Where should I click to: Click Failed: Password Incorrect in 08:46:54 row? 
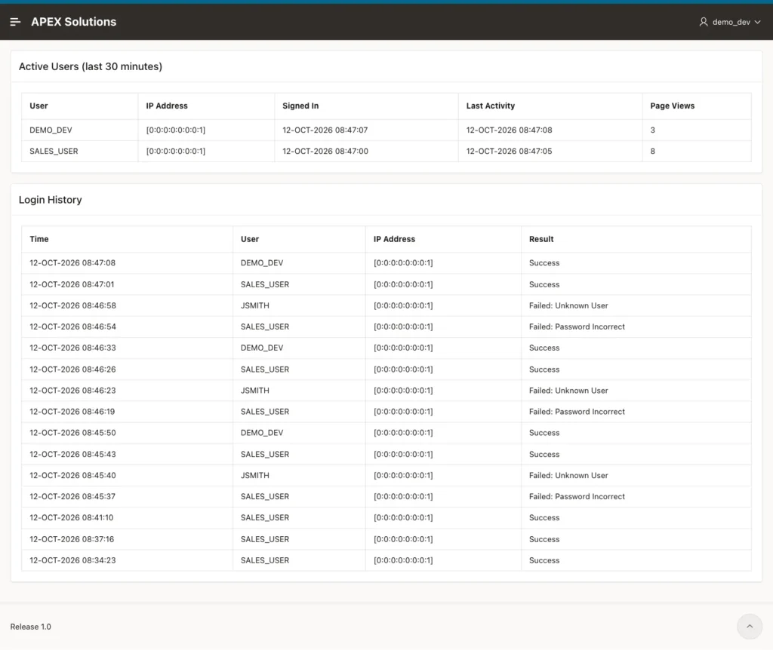tap(577, 327)
